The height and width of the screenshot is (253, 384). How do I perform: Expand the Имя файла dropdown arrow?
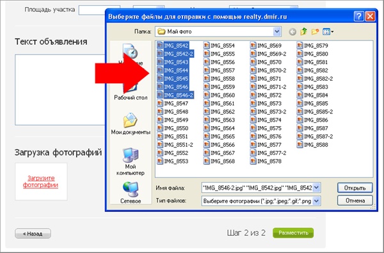[x=316, y=188]
